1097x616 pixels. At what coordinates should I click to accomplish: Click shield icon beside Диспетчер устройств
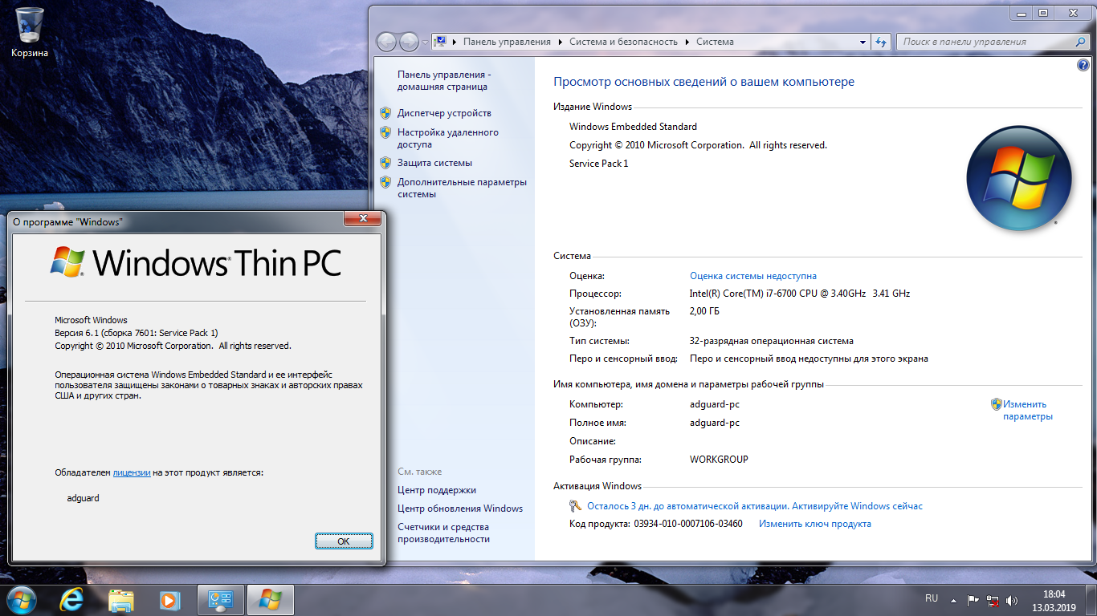click(x=385, y=113)
